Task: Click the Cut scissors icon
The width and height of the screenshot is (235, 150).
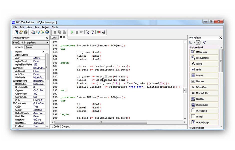Action: [x=55, y=32]
